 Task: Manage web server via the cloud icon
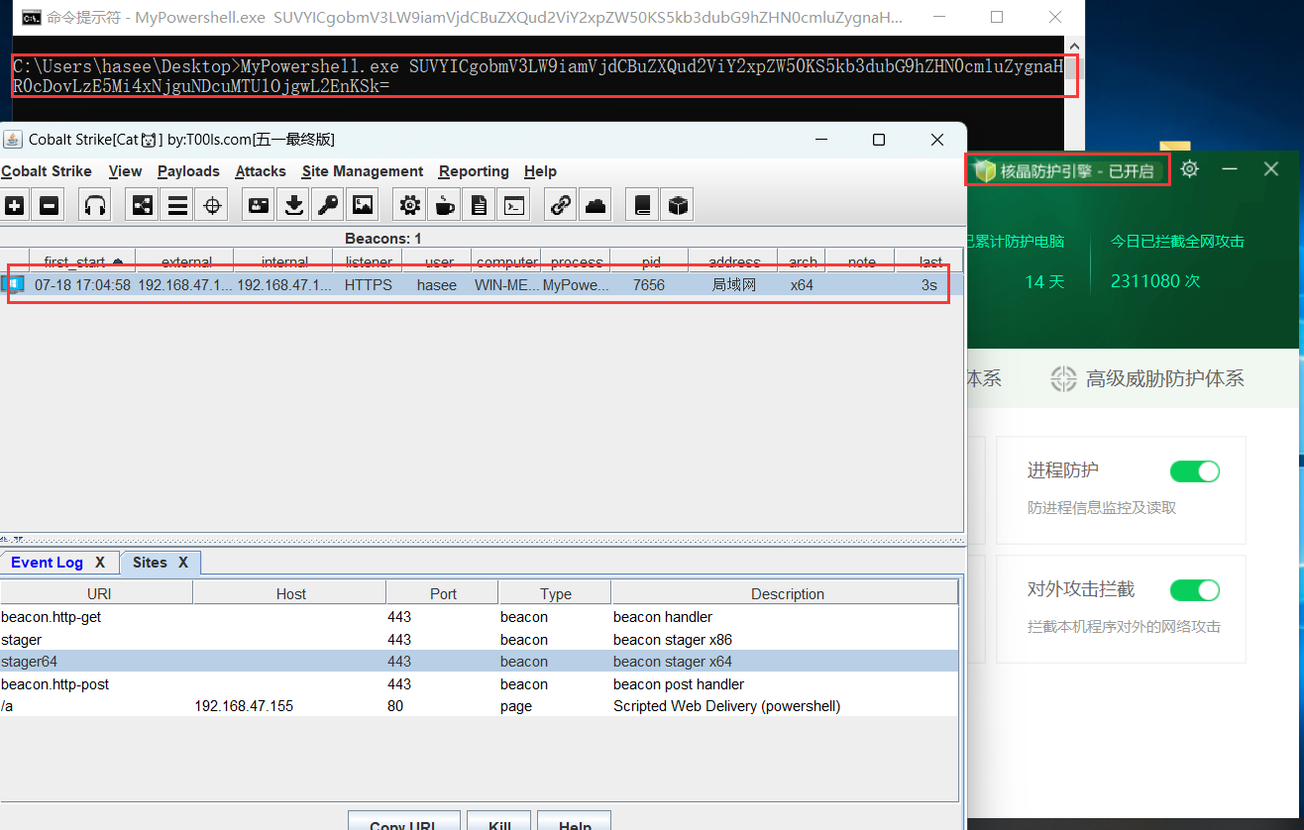tap(596, 205)
